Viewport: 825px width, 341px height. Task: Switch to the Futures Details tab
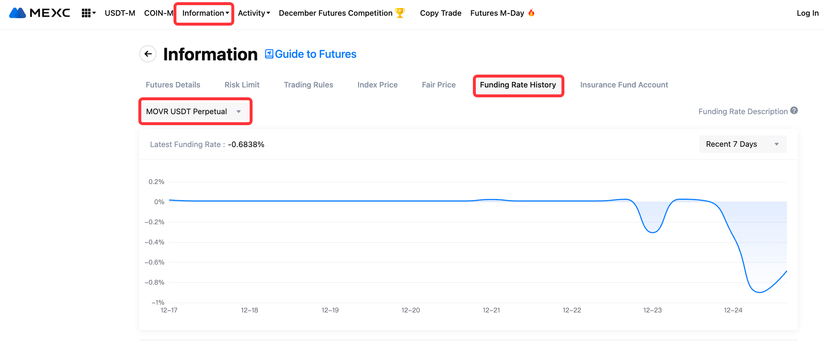tap(173, 85)
